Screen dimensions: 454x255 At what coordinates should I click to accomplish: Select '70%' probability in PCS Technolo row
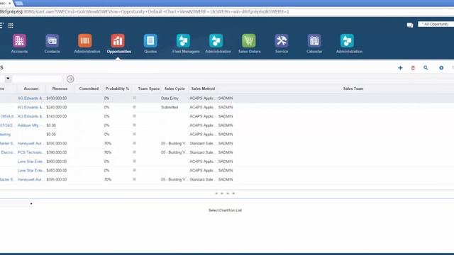[108, 152]
